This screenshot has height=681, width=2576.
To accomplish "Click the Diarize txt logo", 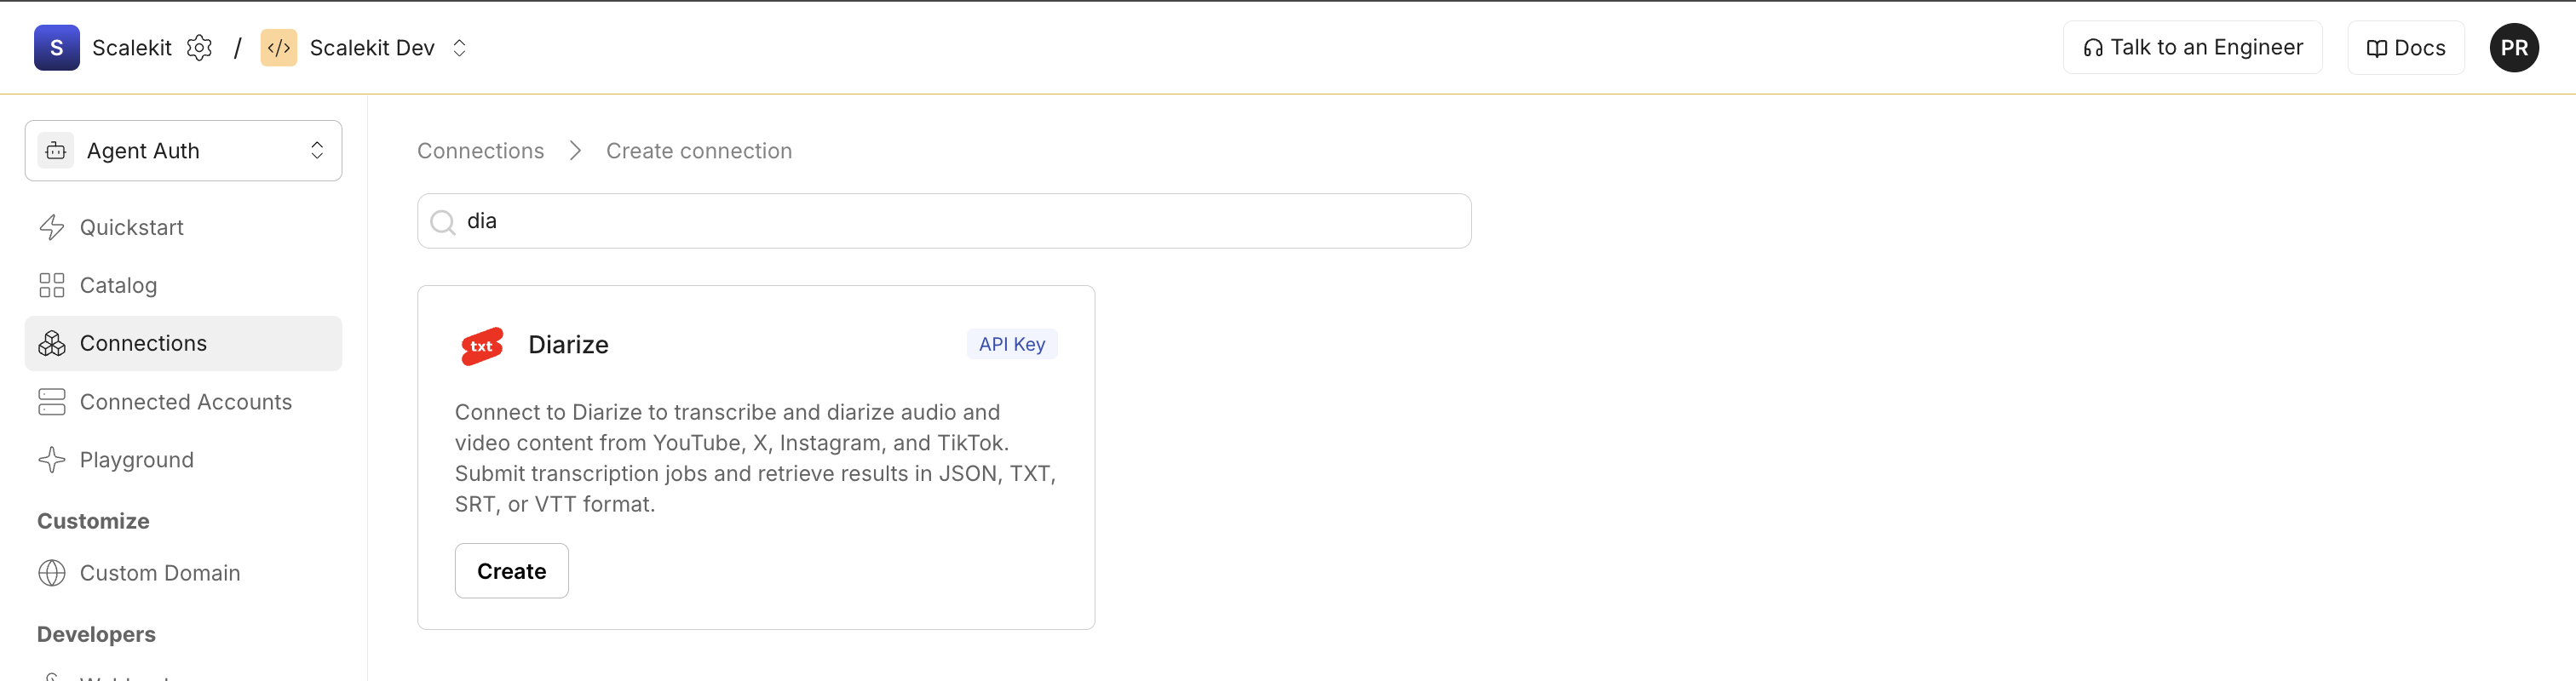I will click(x=482, y=346).
